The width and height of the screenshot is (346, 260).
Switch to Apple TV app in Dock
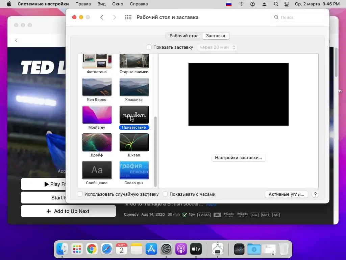pyautogui.click(x=196, y=249)
